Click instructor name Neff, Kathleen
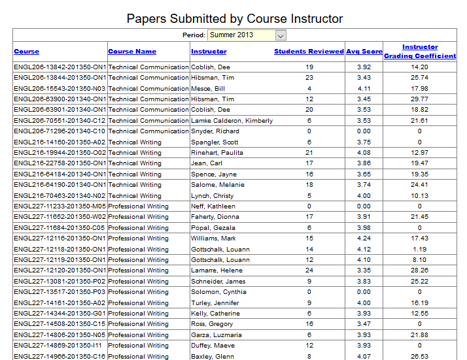This screenshot has width=467, height=360. pyautogui.click(x=213, y=206)
